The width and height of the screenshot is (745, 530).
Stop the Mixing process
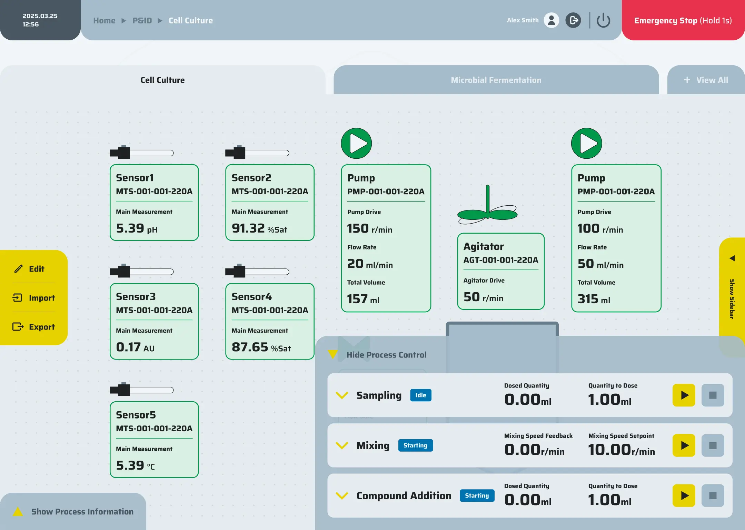pos(713,445)
